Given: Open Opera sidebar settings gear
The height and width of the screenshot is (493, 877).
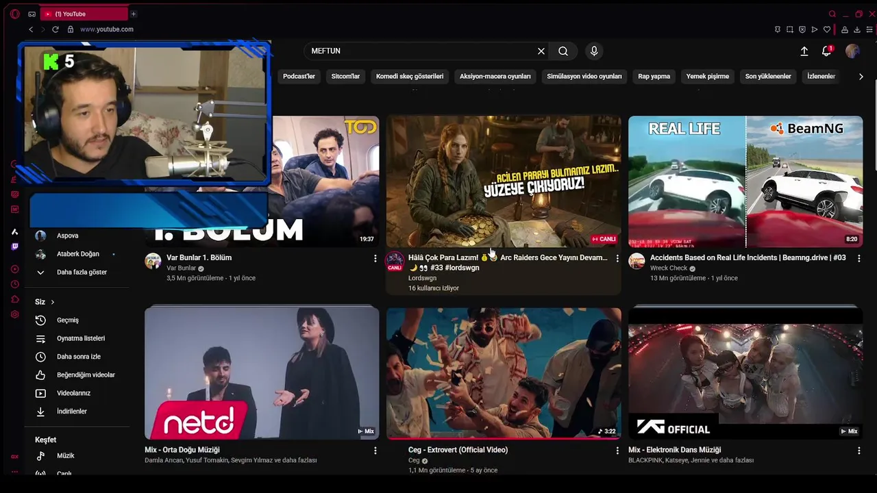Looking at the screenshot, I should [x=14, y=314].
